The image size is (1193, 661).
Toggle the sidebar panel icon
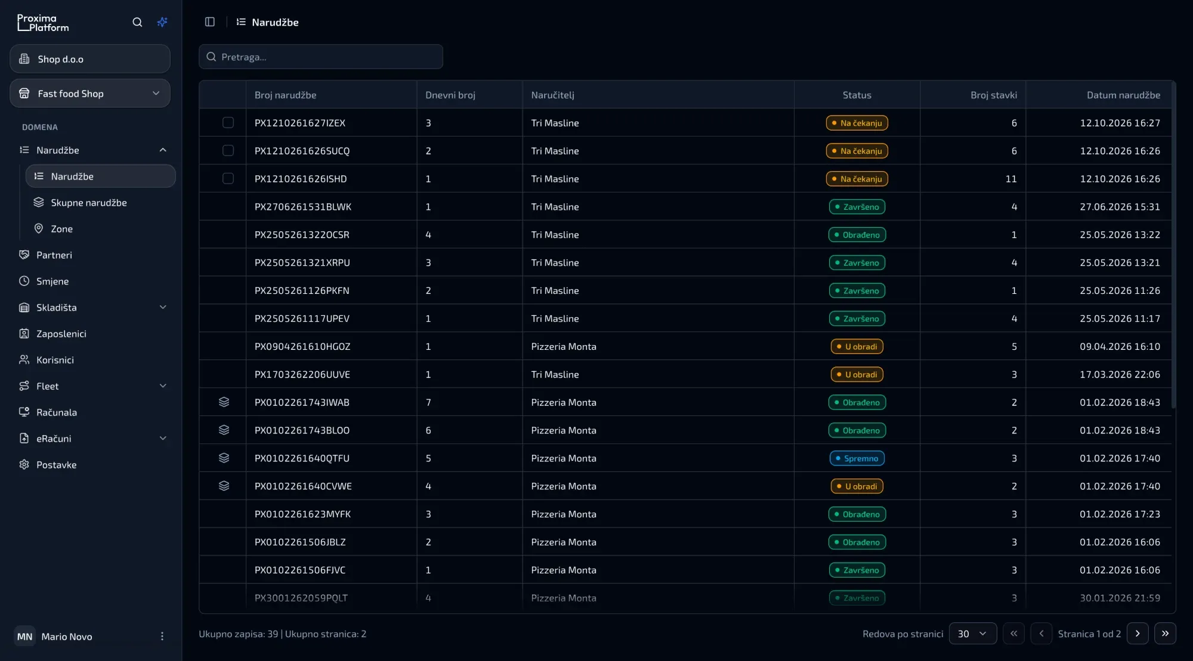click(210, 22)
